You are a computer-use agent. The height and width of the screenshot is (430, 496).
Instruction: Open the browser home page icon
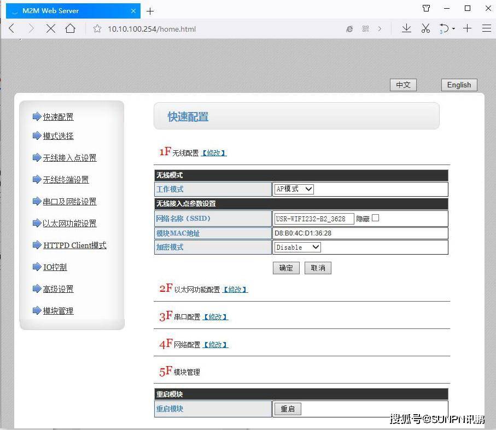(x=70, y=28)
